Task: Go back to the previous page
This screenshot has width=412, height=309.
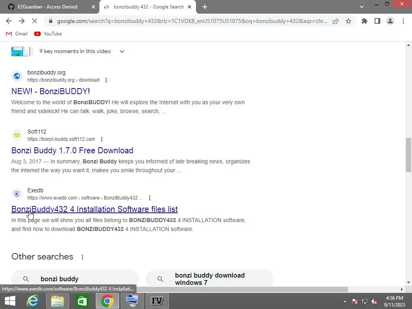Action: [9, 21]
